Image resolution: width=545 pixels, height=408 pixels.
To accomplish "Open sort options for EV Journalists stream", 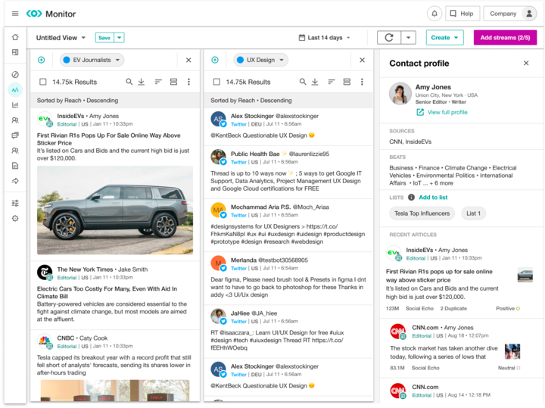I will tap(158, 82).
